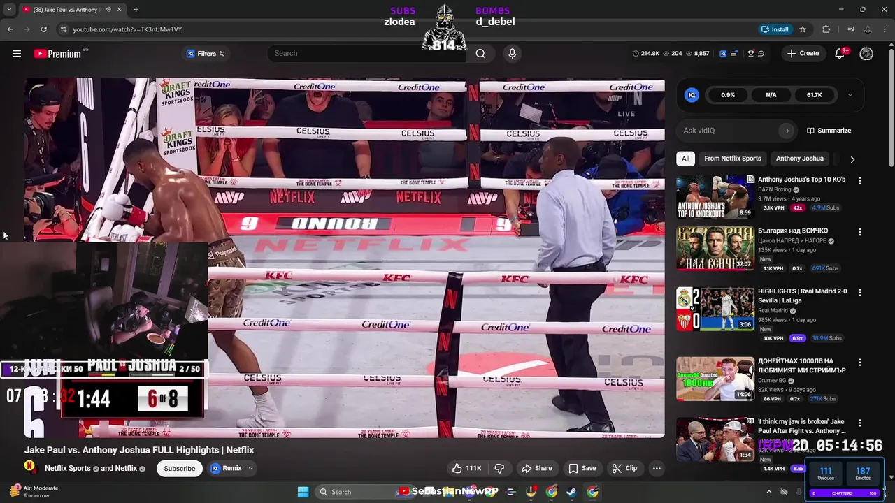Click the 61.7K vidIQ stat pill
This screenshot has width=895, height=503.
click(815, 95)
